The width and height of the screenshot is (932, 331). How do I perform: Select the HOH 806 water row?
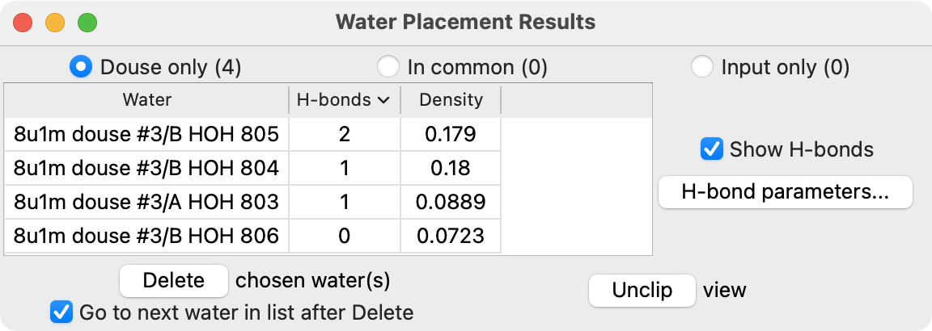pyautogui.click(x=146, y=236)
